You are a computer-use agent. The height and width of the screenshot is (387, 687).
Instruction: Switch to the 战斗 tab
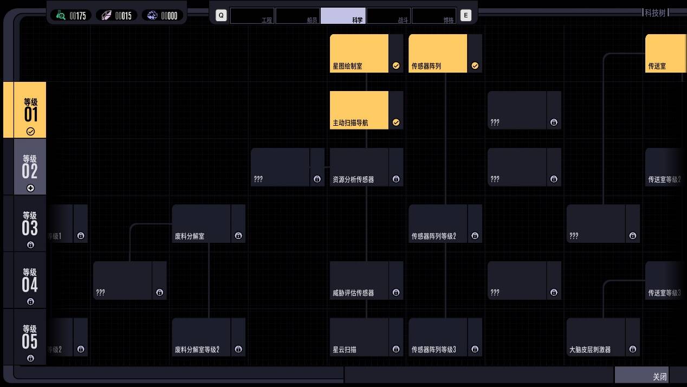click(x=388, y=16)
